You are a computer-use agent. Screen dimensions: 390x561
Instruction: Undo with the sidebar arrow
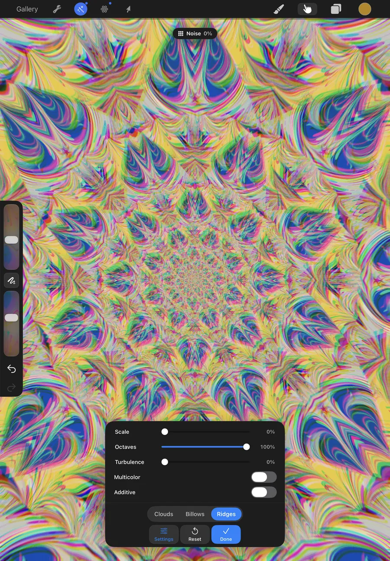point(11,369)
